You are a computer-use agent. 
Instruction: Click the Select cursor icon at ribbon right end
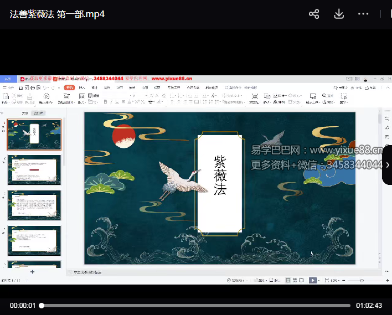(x=344, y=96)
